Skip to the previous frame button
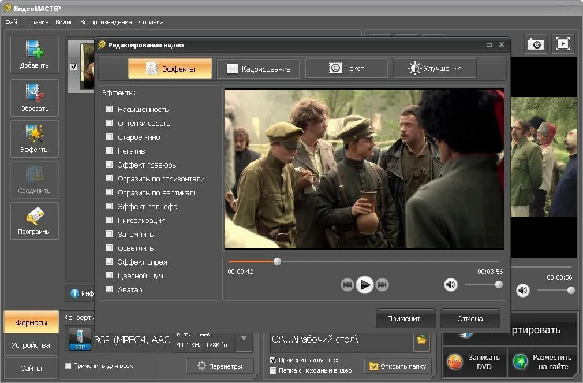 pos(347,284)
